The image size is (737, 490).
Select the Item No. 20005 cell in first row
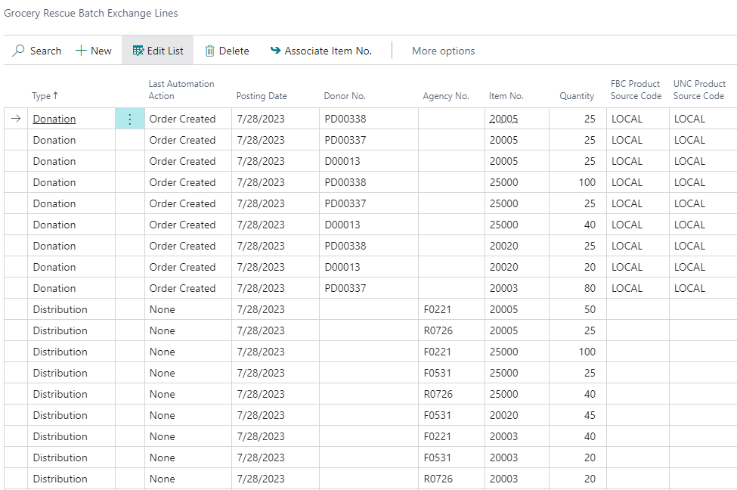click(505, 119)
